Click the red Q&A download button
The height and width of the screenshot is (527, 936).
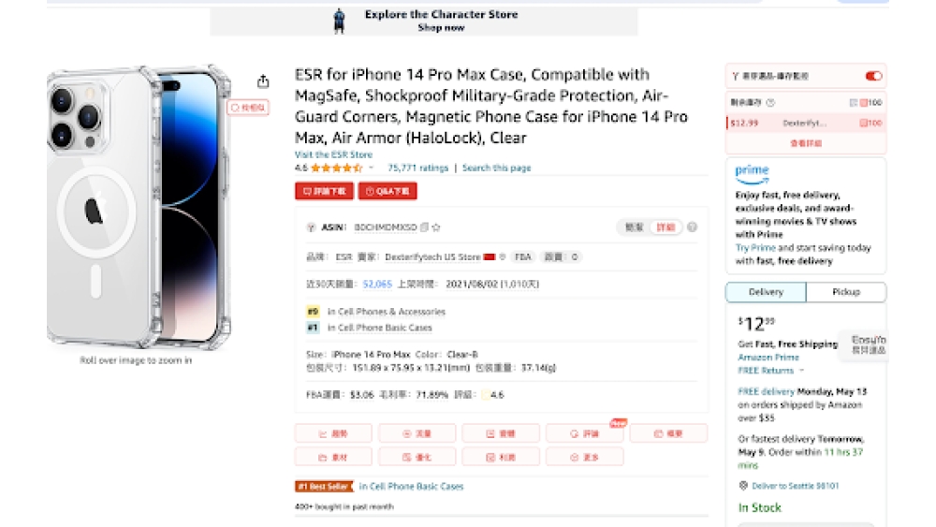point(388,191)
